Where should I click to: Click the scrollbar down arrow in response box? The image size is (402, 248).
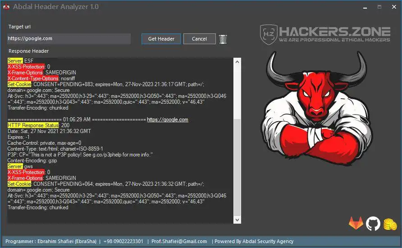[x=237, y=220]
